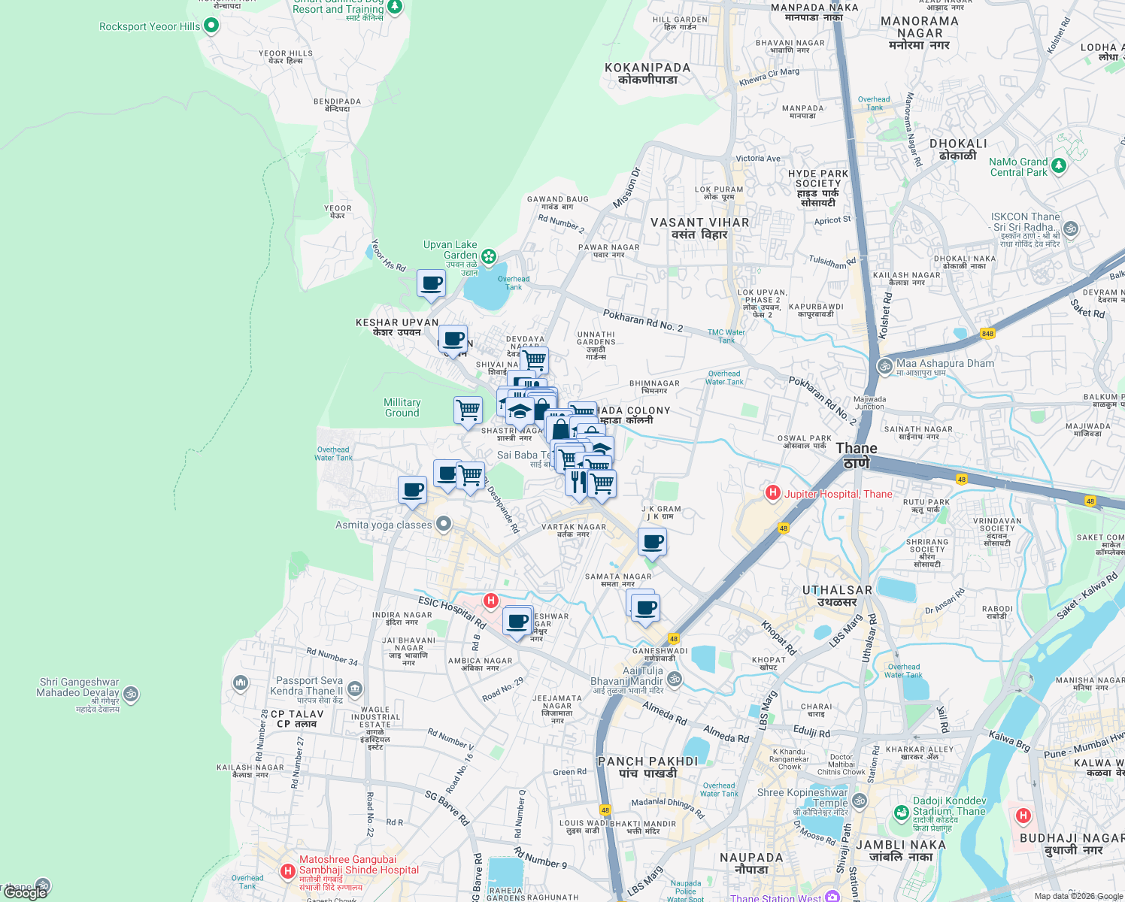Click the highway 48 route shield near Thane
This screenshot has height=902, width=1125.
(784, 528)
